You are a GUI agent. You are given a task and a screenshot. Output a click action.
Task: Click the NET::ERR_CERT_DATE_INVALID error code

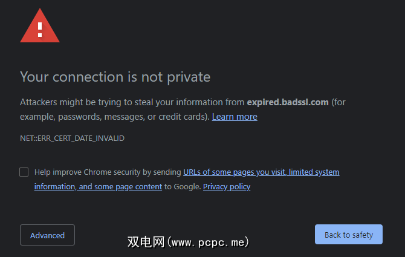pyautogui.click(x=72, y=138)
